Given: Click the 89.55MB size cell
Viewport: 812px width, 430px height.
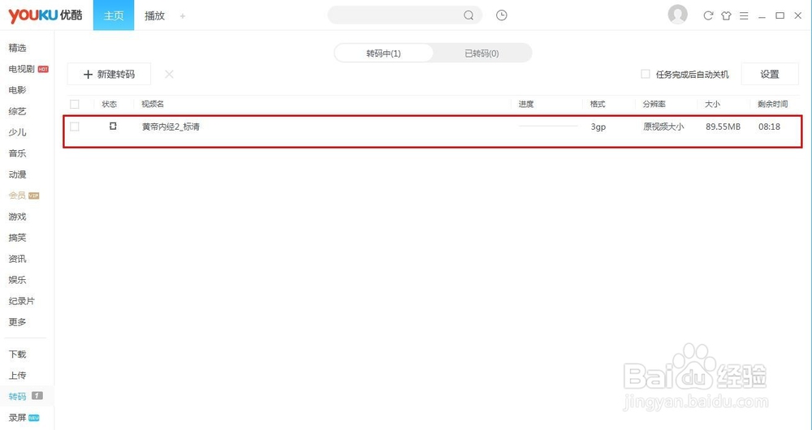Looking at the screenshot, I should (x=723, y=127).
